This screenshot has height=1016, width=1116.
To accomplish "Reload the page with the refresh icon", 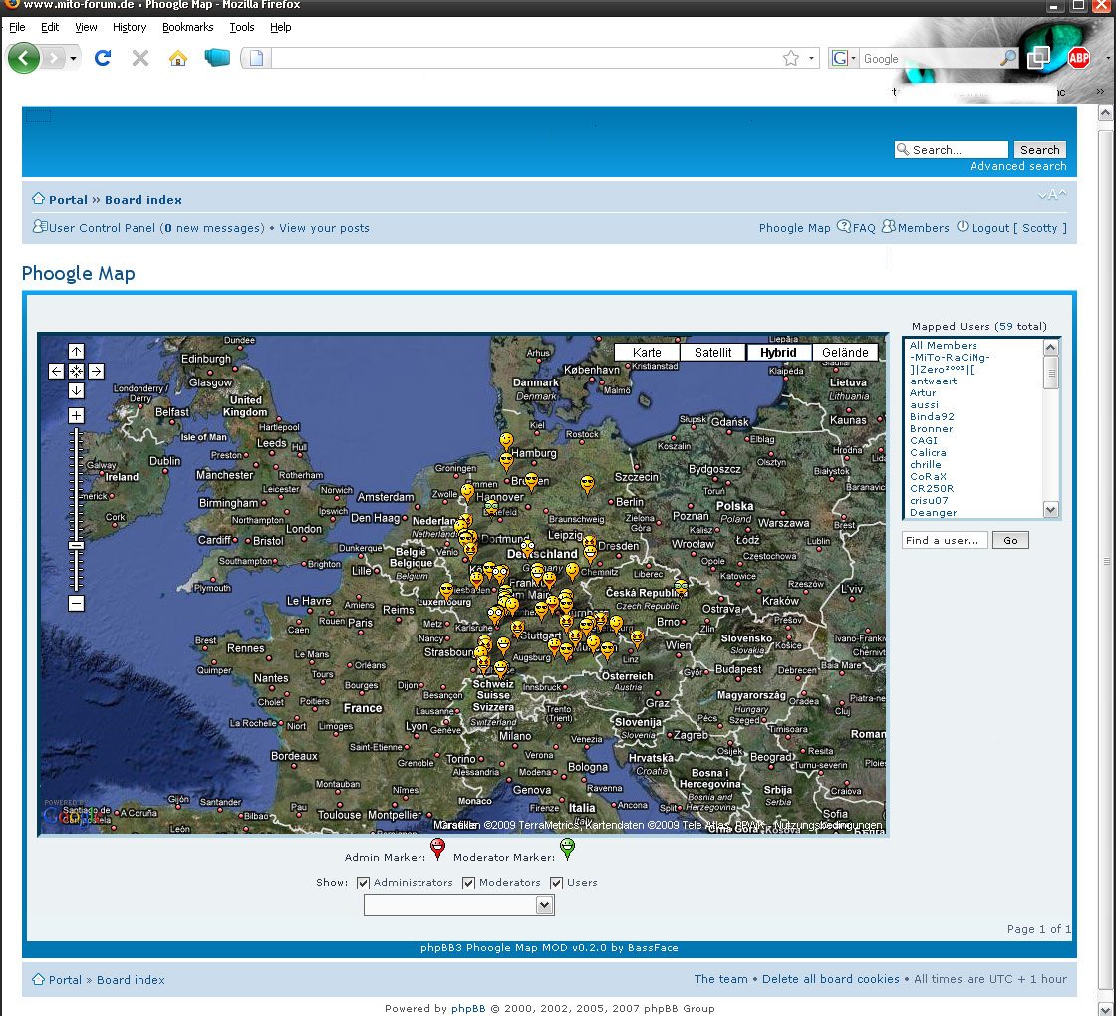I will pyautogui.click(x=102, y=59).
